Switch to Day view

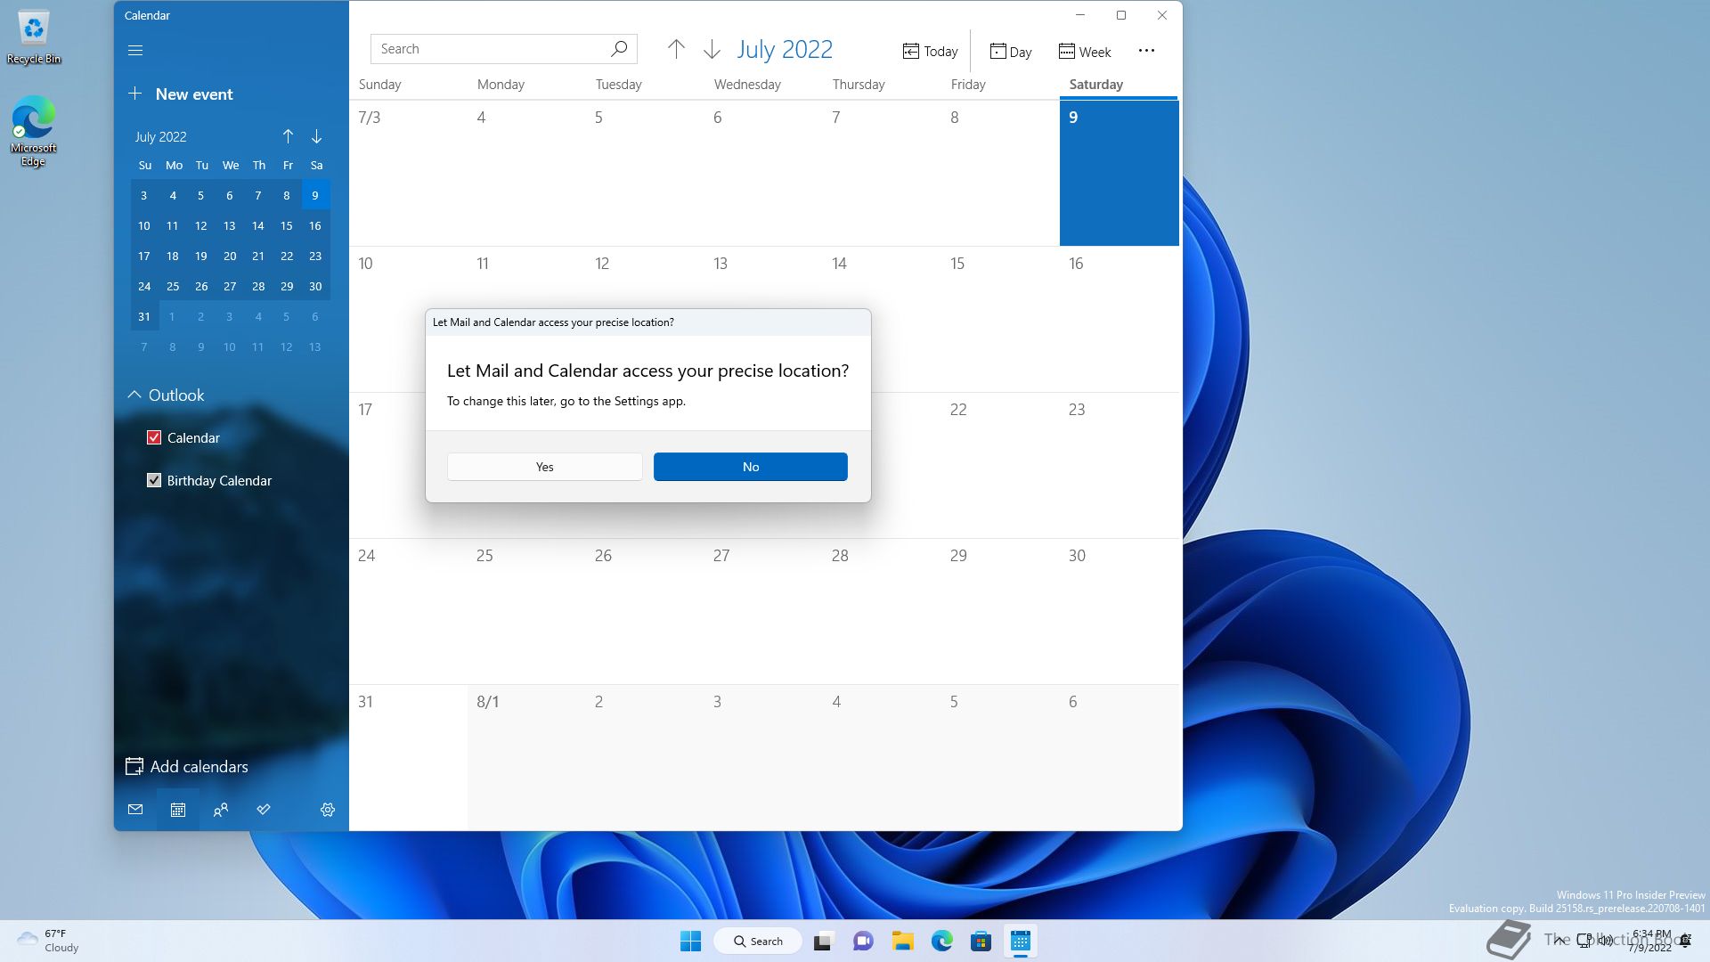(x=1010, y=52)
